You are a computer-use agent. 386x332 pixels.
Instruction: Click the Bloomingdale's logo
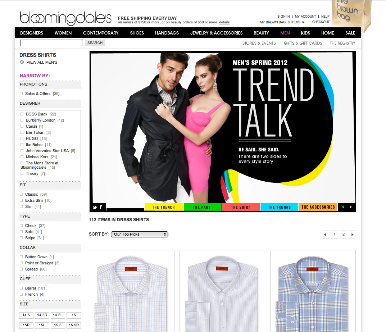[65, 18]
